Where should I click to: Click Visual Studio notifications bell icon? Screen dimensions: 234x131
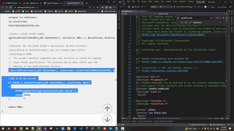[x=229, y=125]
